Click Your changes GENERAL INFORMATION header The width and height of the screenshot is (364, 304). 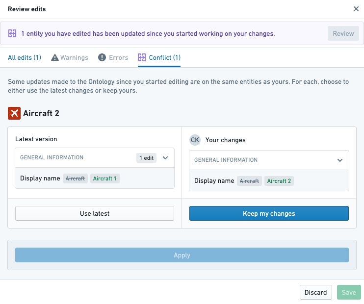[269, 160]
